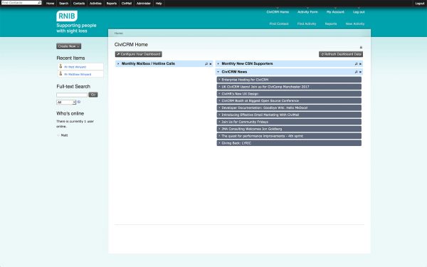Open the Contacts menu in top bar
The height and width of the screenshot is (267, 427).
[79, 4]
